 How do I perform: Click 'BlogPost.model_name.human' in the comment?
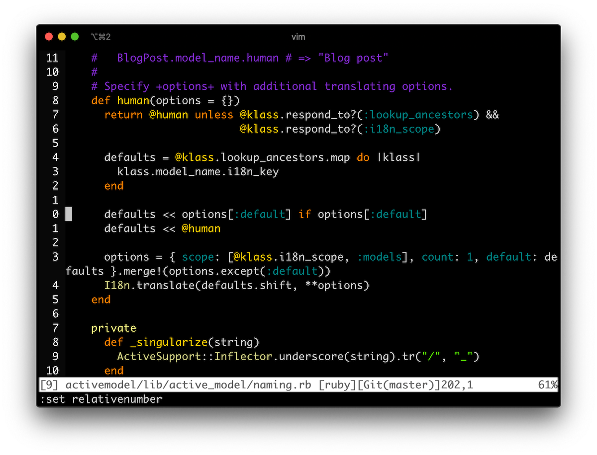[x=198, y=58]
